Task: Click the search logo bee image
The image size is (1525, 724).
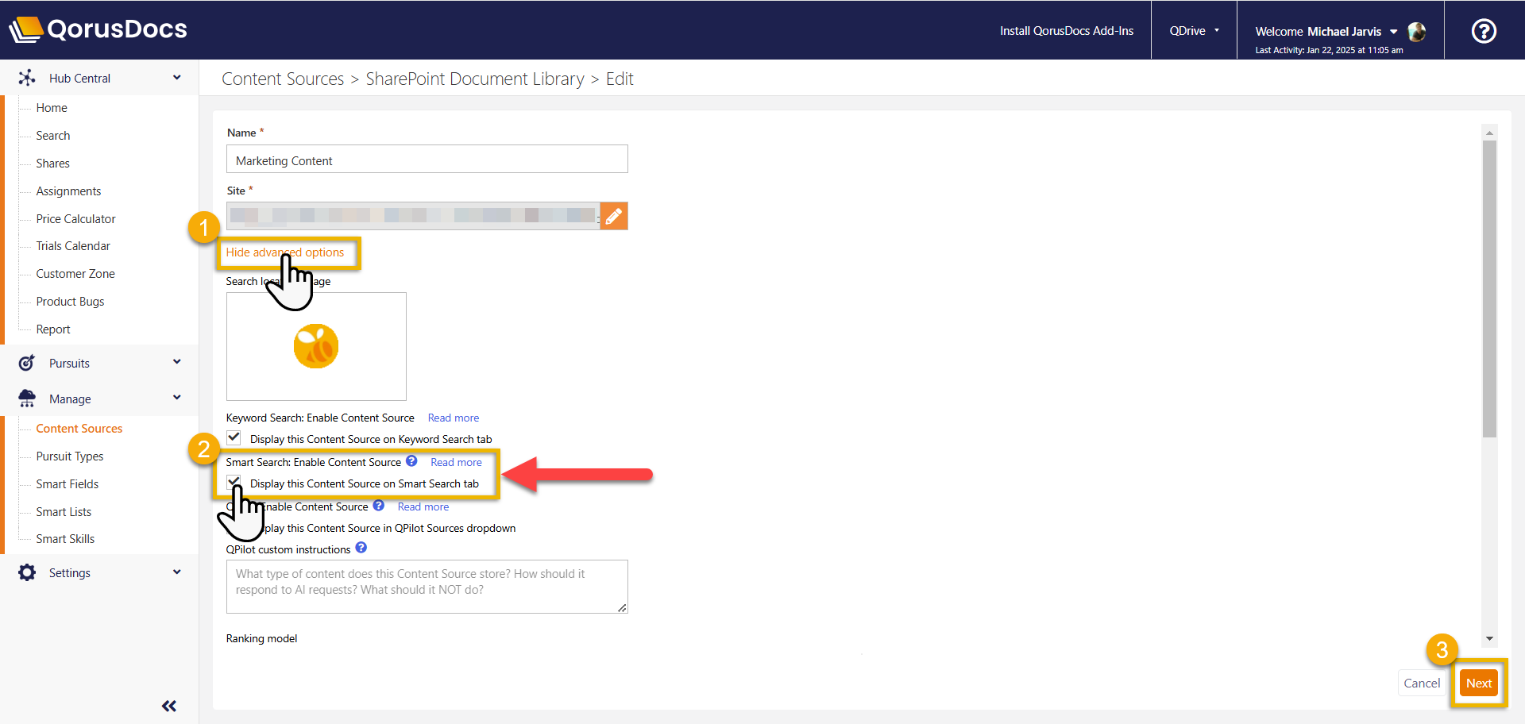Action: pyautogui.click(x=316, y=346)
